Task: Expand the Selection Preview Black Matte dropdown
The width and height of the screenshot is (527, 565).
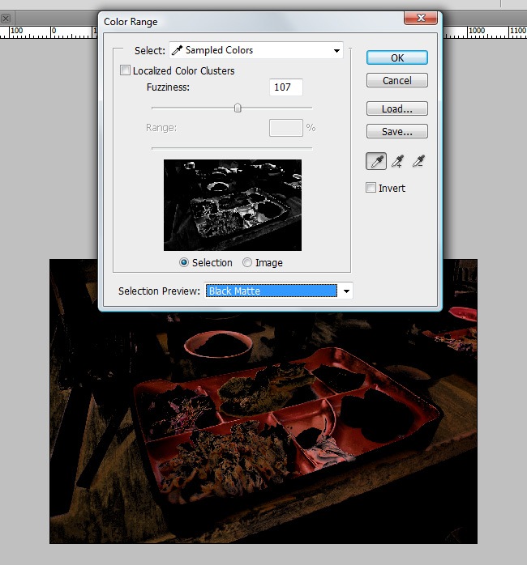Action: [279, 291]
